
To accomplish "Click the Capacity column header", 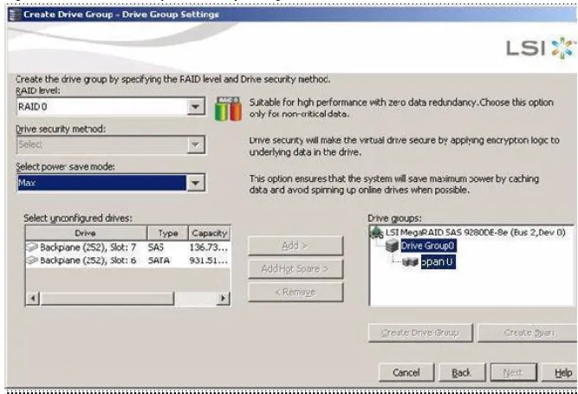I will tap(209, 234).
